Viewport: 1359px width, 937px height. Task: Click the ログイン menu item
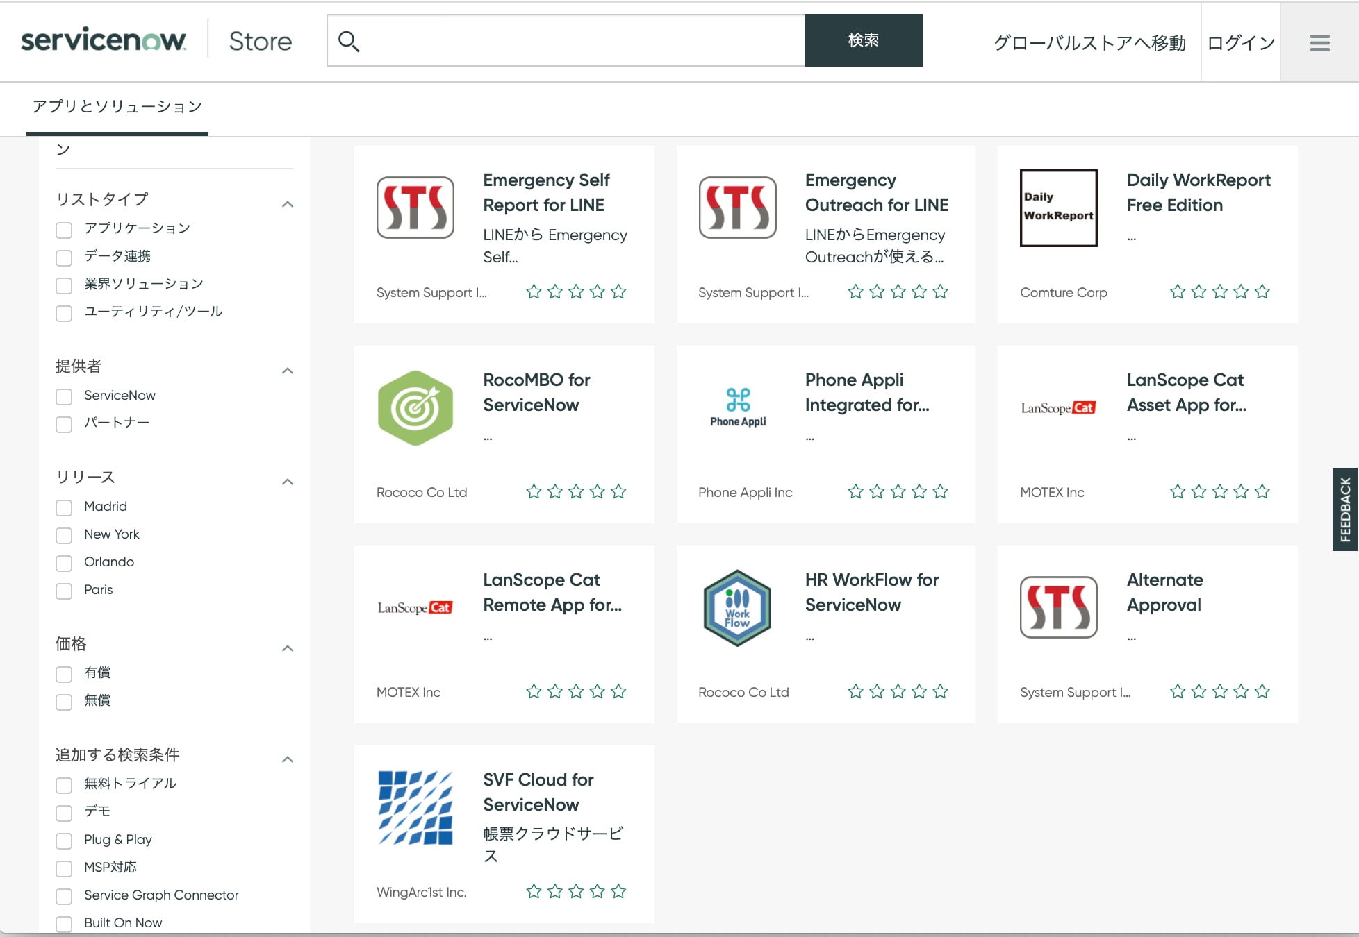coord(1241,43)
